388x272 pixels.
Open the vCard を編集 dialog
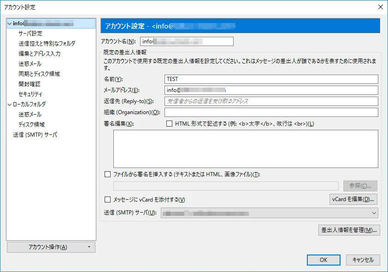click(x=353, y=199)
